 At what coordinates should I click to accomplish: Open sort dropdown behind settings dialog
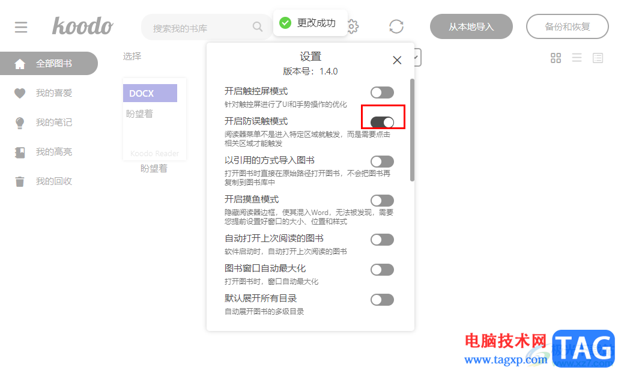coord(417,58)
